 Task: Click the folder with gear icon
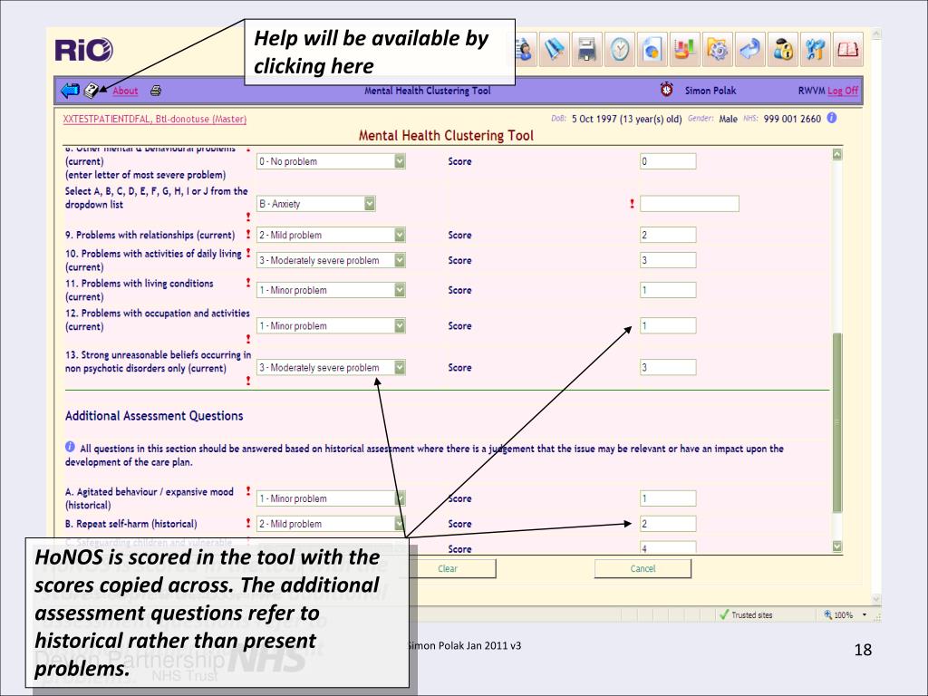(718, 49)
